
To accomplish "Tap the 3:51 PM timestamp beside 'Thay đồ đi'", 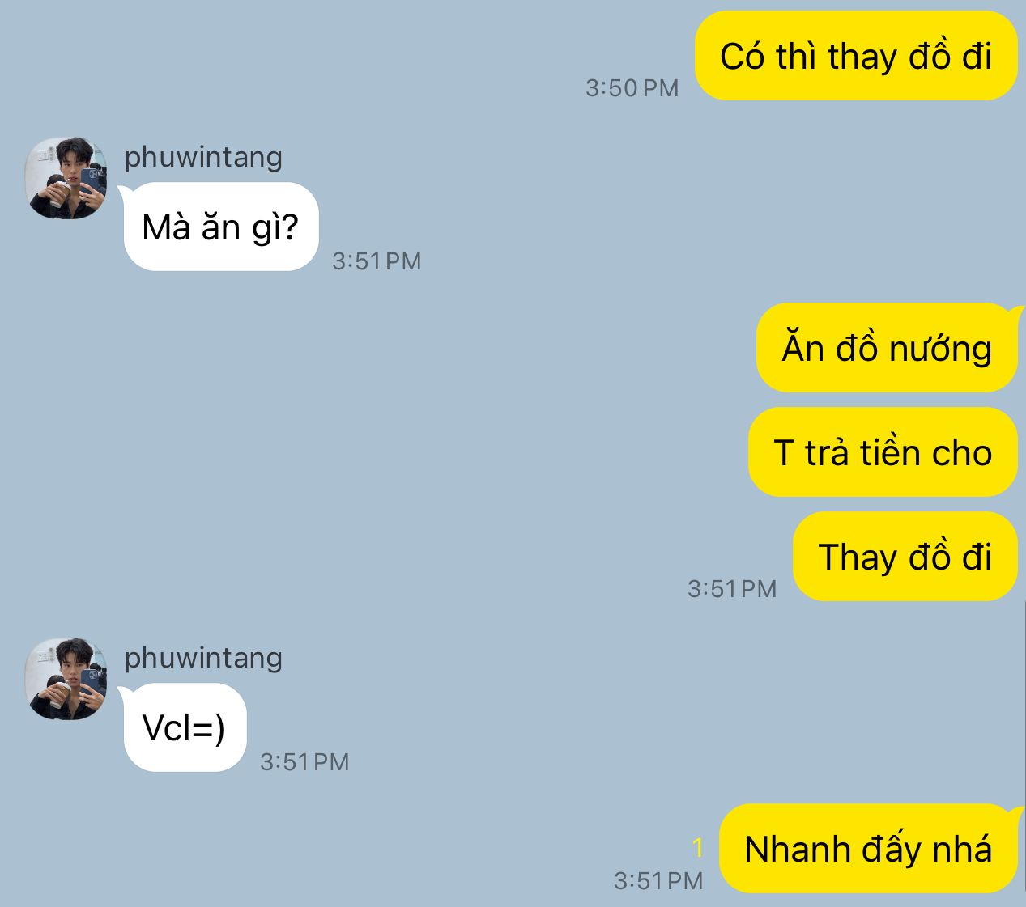I will point(732,588).
